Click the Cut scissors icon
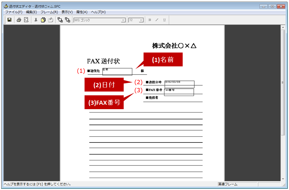289x190 pixels. point(36,20)
